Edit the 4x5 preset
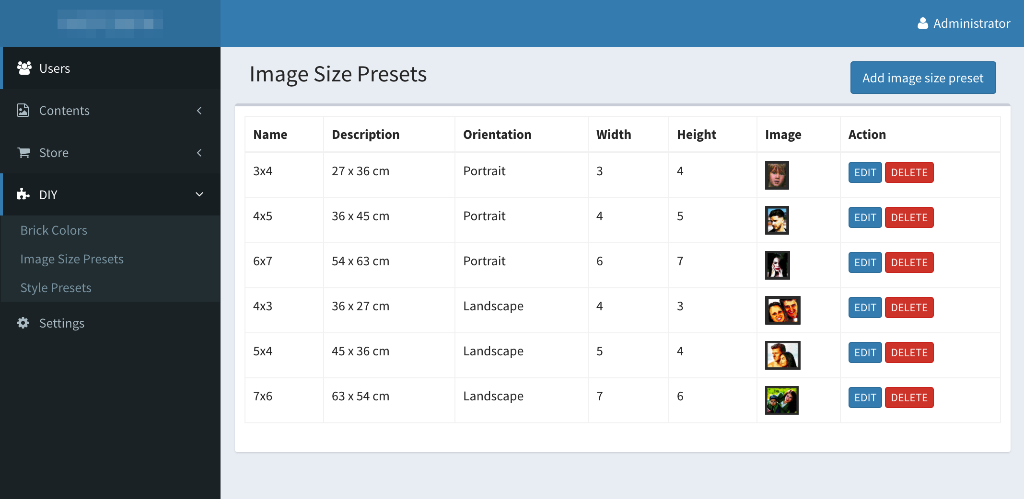 point(865,217)
